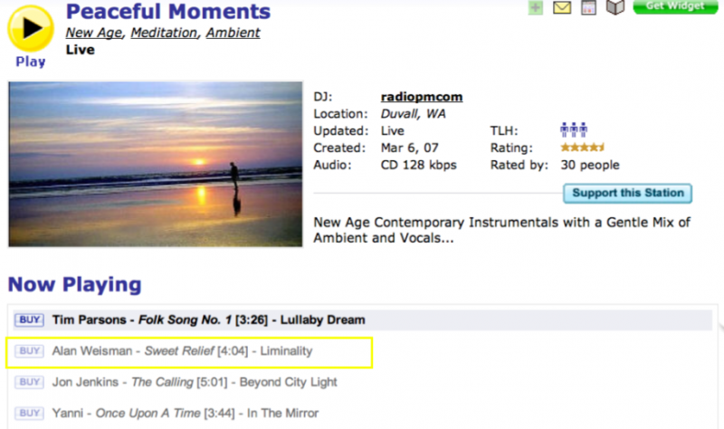Click the open book icon
Screen dimensions: 724x429
615,7
